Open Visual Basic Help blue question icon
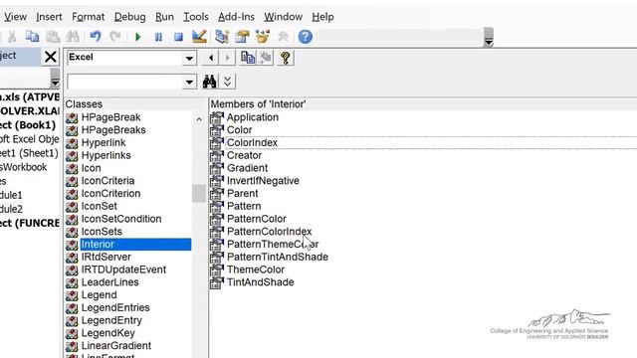This screenshot has height=358, width=637. pos(306,37)
